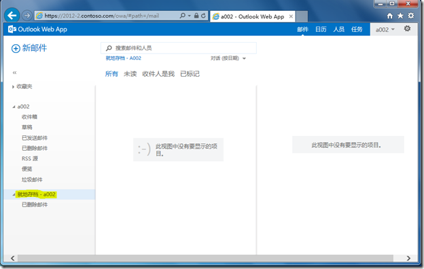Image resolution: width=424 pixels, height=269 pixels.
Task: Refresh the page with reload icon
Action: (203, 16)
